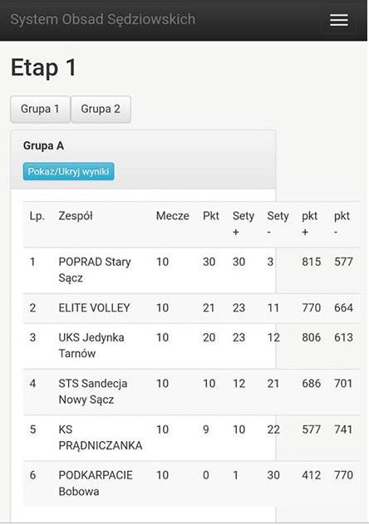Click the Lp. column header
The width and height of the screenshot is (369, 525).
(37, 216)
